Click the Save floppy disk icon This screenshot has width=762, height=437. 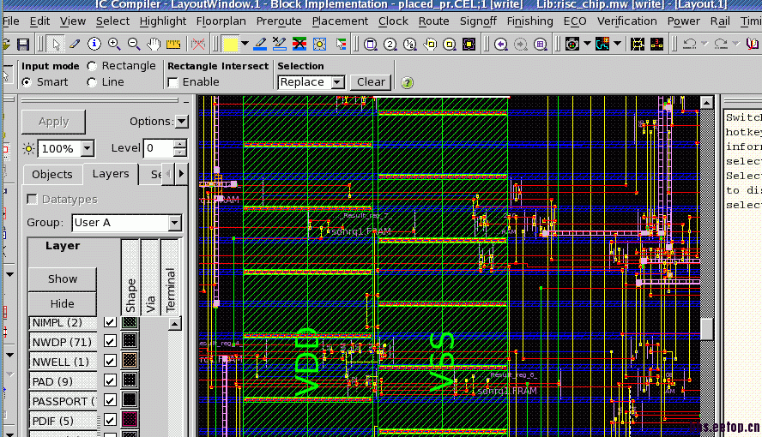click(x=23, y=45)
